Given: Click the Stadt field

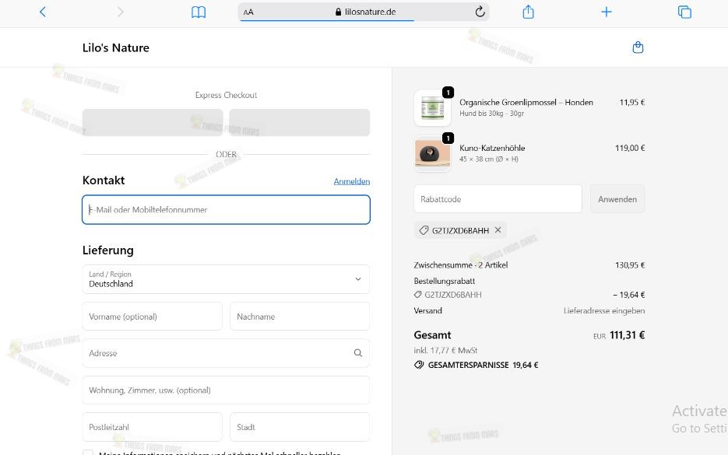Looking at the screenshot, I should (x=300, y=427).
